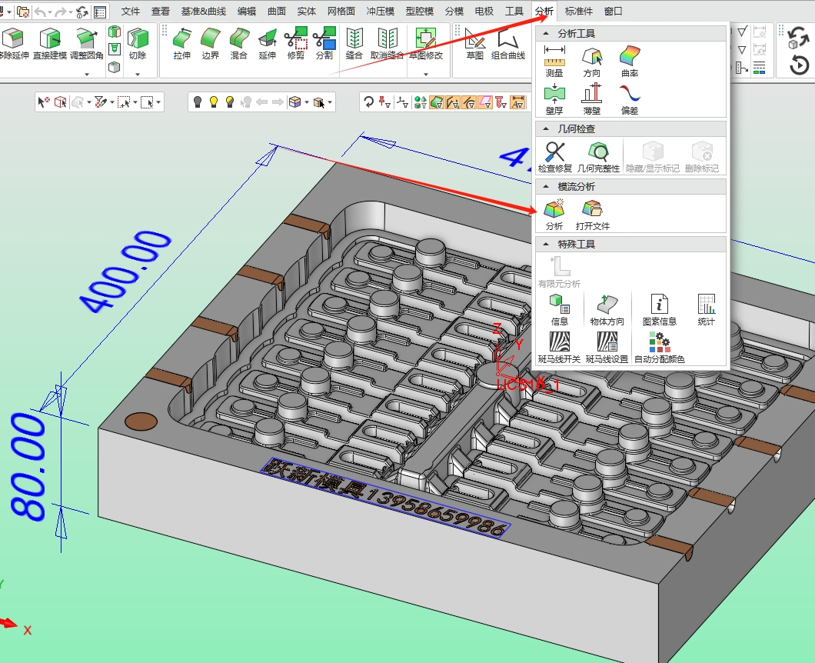Open the 电极 menu
815x663 pixels.
[x=484, y=11]
